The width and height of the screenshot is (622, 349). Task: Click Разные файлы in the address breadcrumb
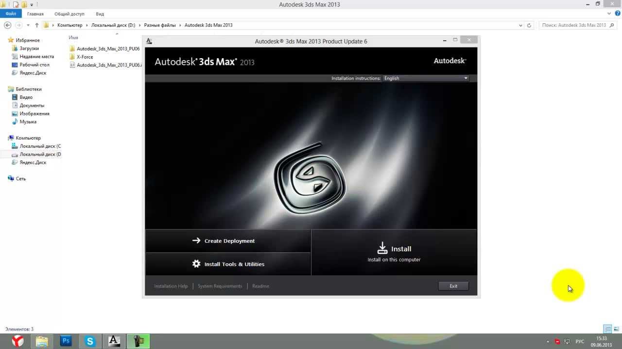click(160, 25)
